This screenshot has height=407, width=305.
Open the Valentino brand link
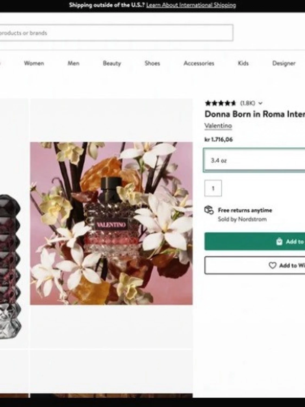tap(218, 126)
